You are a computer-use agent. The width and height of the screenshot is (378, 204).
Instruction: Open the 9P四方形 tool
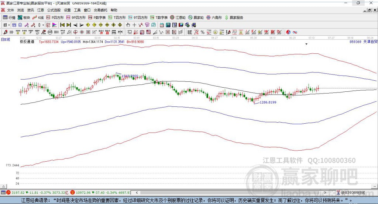tap(76, 18)
